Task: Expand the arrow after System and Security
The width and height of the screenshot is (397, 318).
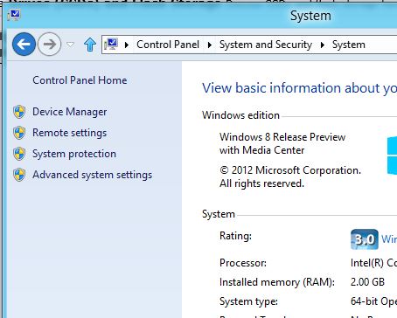Action: pos(323,45)
